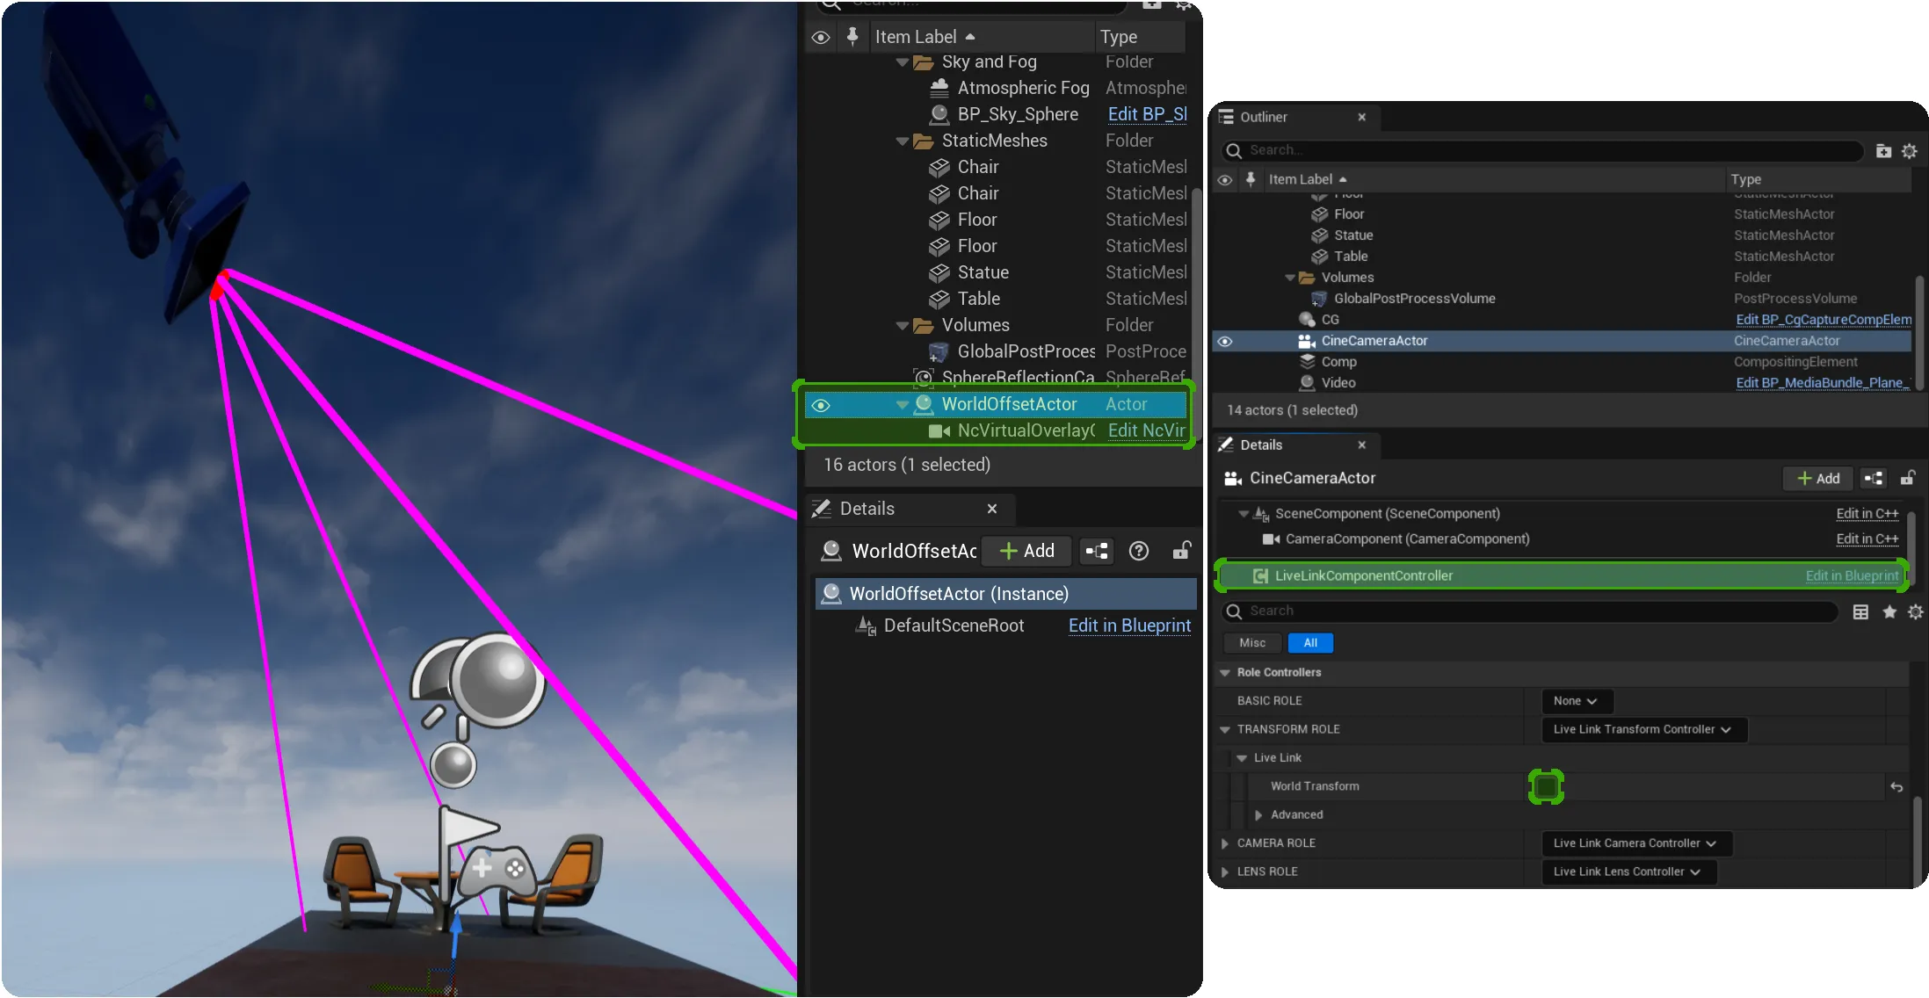Click Blueprint/Add Script icon next to Add in right Details

(x=1874, y=478)
